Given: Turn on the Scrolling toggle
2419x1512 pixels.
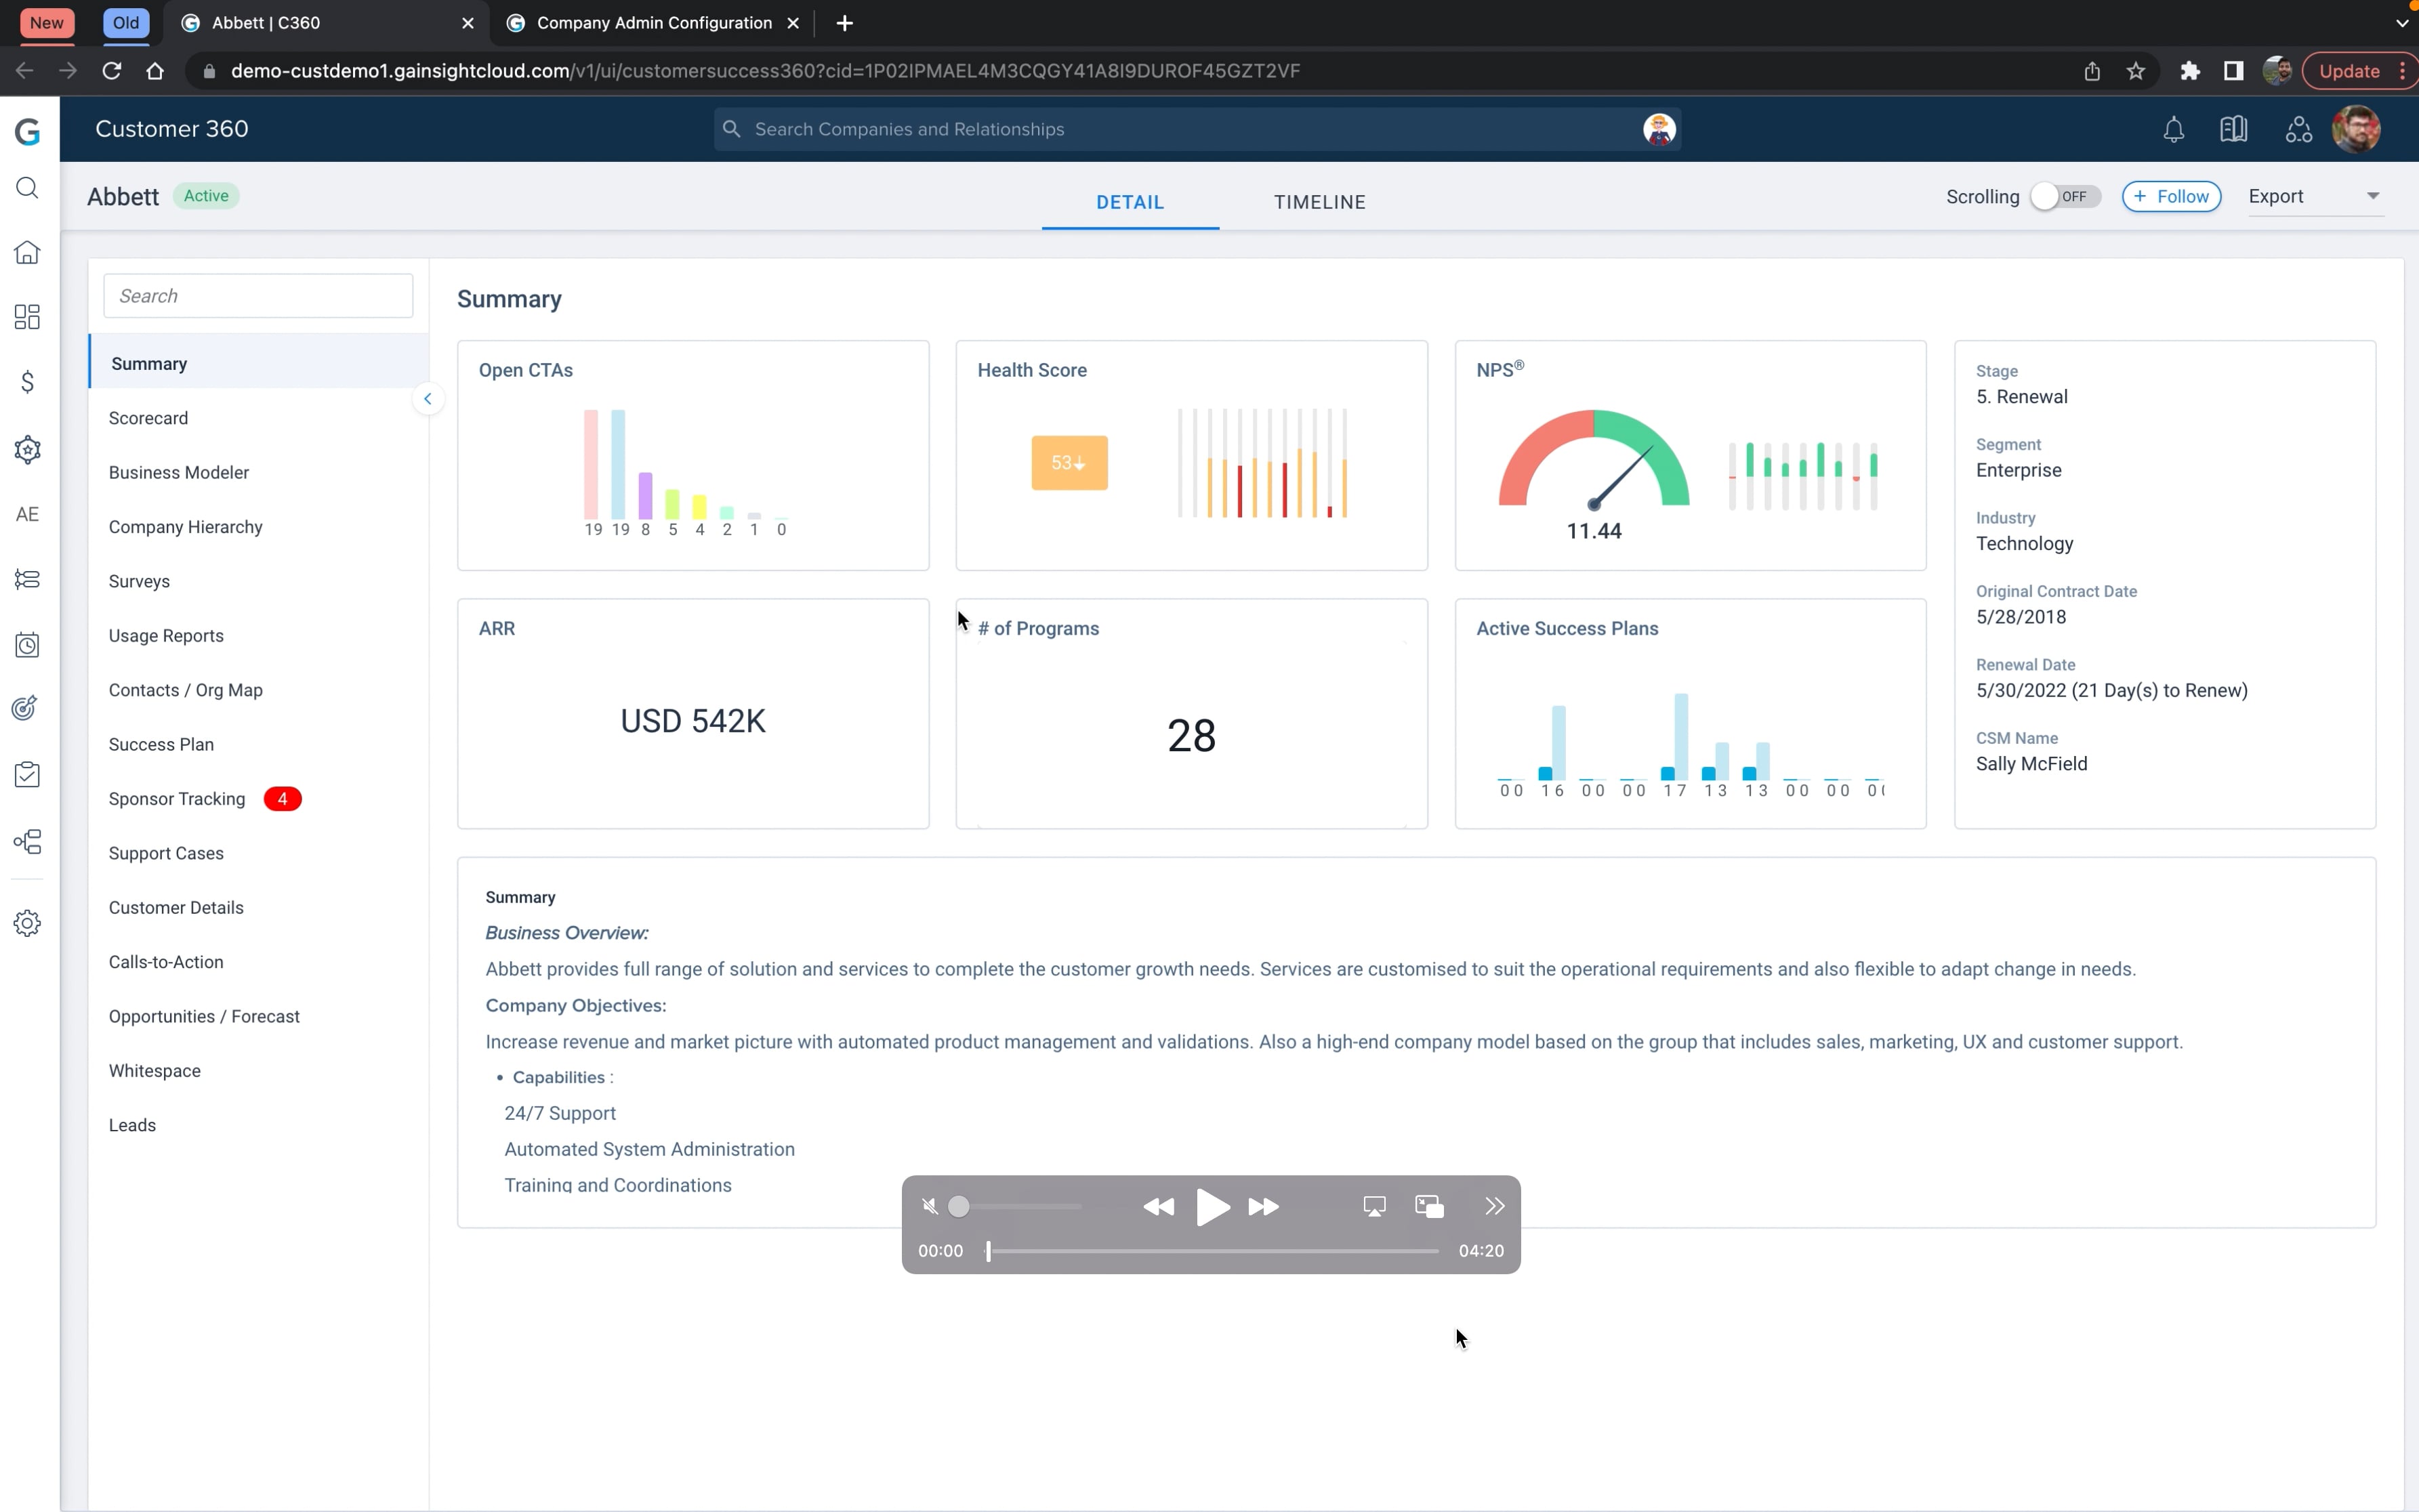Looking at the screenshot, I should coord(2062,197).
